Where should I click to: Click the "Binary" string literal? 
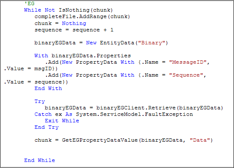(151, 43)
